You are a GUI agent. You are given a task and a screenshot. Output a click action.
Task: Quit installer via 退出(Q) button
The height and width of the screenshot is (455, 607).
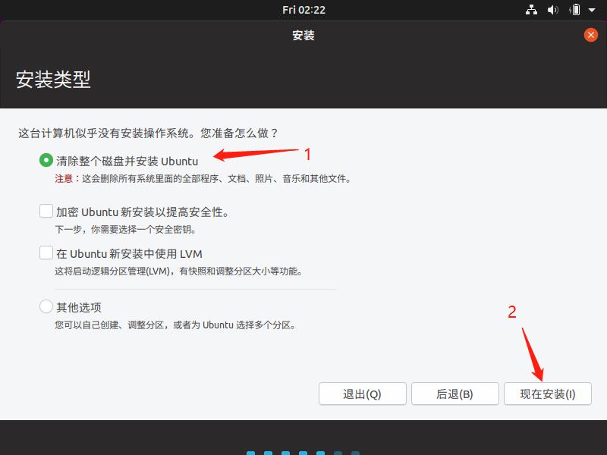click(363, 394)
